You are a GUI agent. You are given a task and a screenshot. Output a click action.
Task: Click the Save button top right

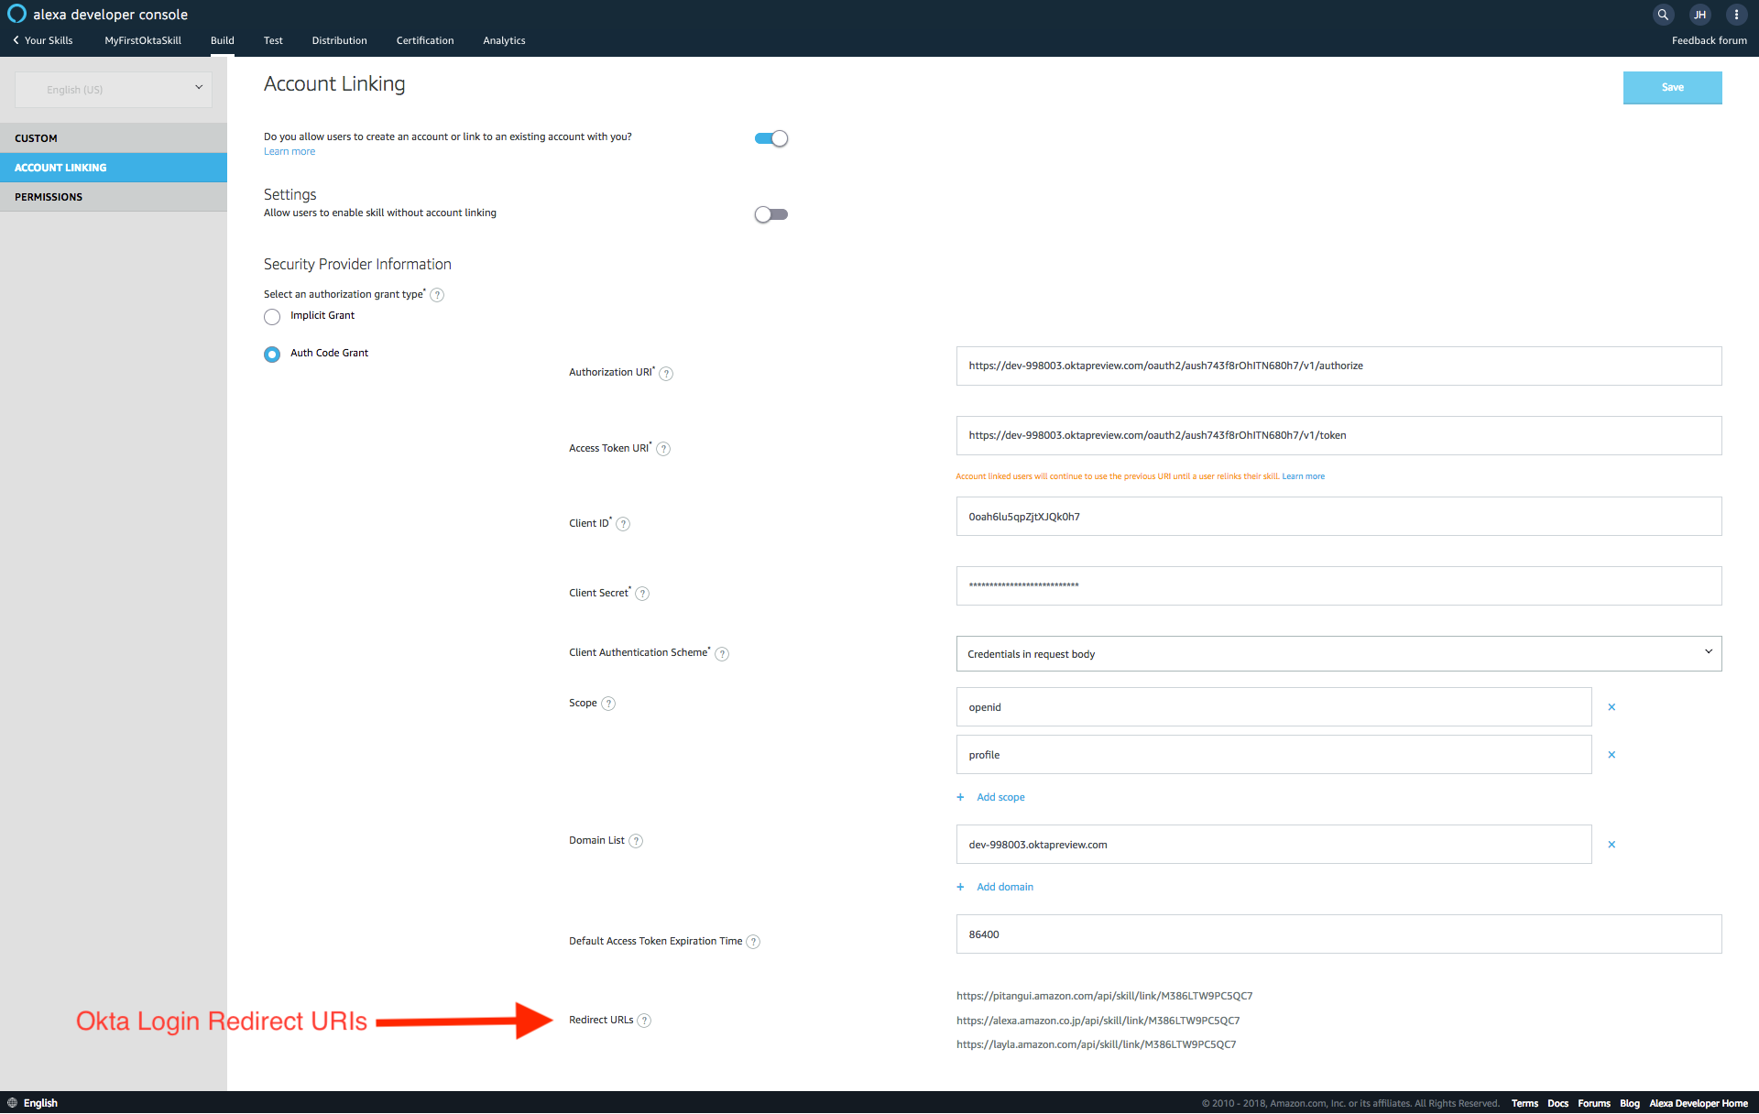(1673, 87)
